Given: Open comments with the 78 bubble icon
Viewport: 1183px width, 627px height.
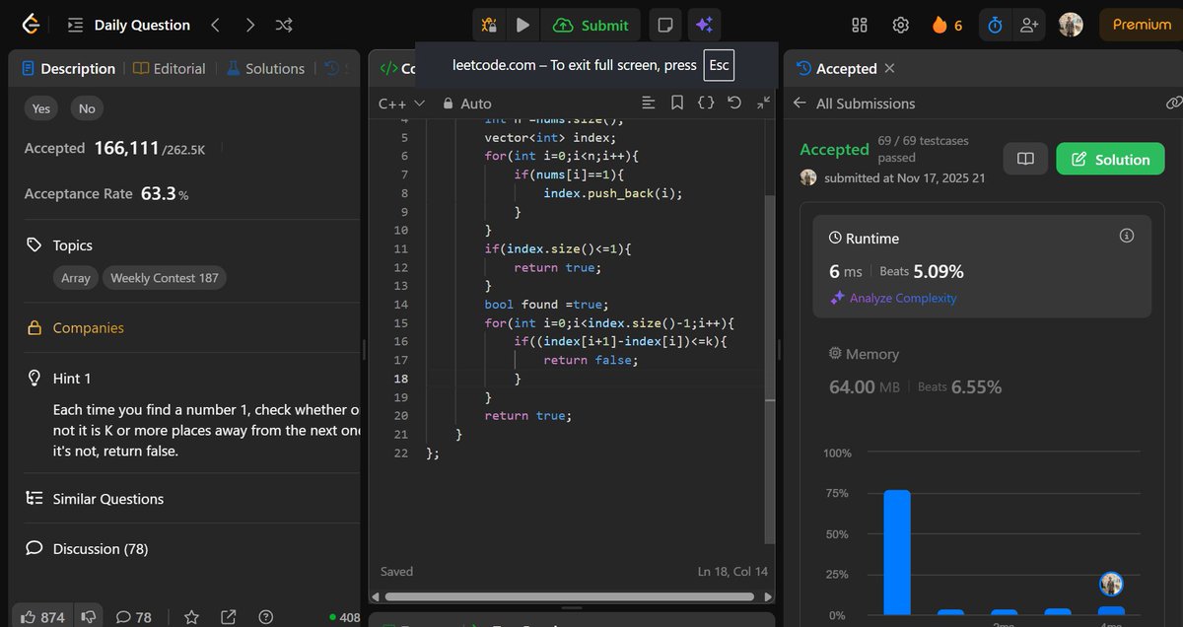Looking at the screenshot, I should tap(133, 617).
